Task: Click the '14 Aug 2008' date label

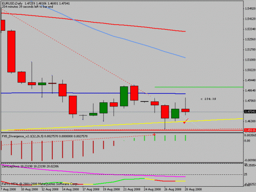Action: pyautogui.click(x=70, y=190)
